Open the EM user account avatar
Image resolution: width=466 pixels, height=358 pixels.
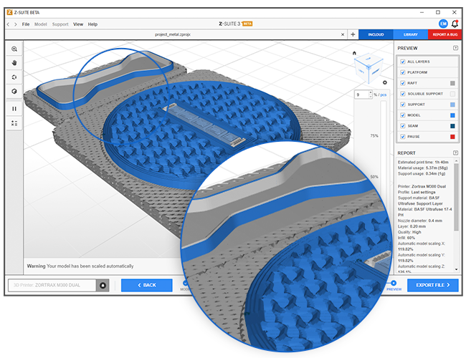[443, 24]
